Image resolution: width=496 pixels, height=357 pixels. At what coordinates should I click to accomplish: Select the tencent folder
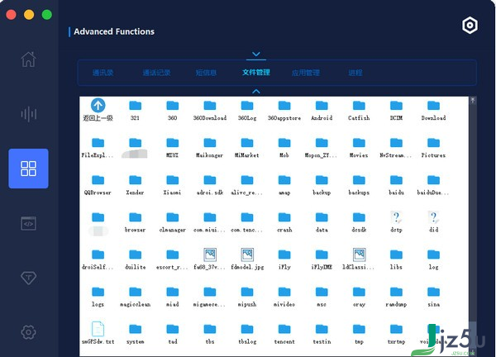pyautogui.click(x=284, y=334)
